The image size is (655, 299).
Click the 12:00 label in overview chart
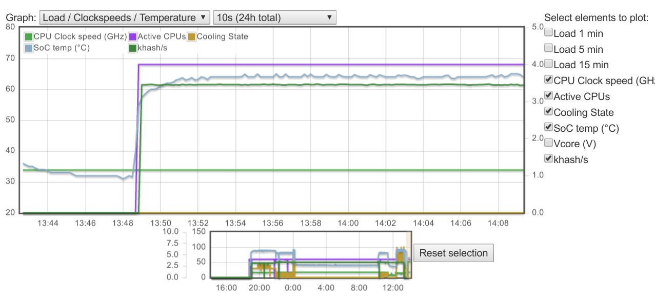pos(394,288)
